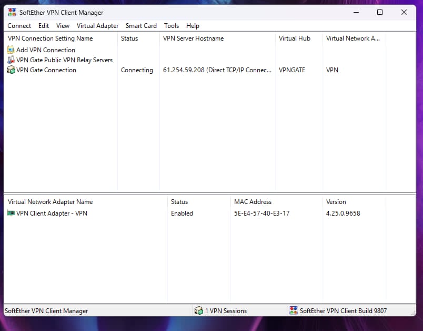
Task: Click the VPN adapter cell in connection row
Action: pos(332,70)
